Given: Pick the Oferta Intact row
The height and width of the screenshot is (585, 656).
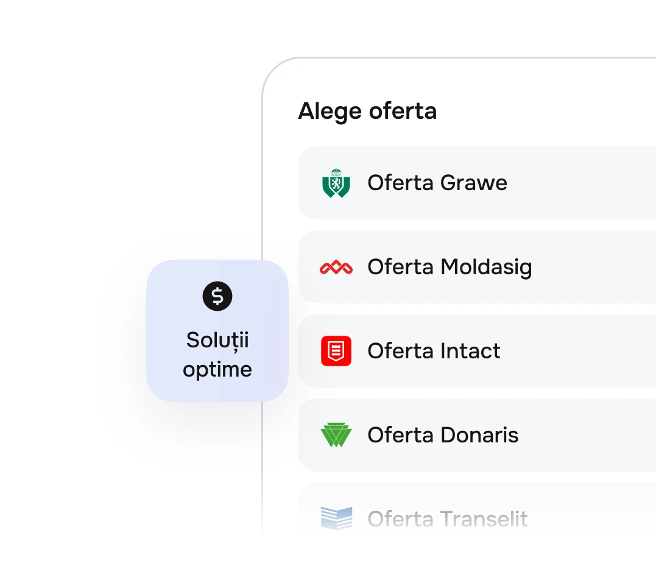Looking at the screenshot, I should tap(477, 351).
